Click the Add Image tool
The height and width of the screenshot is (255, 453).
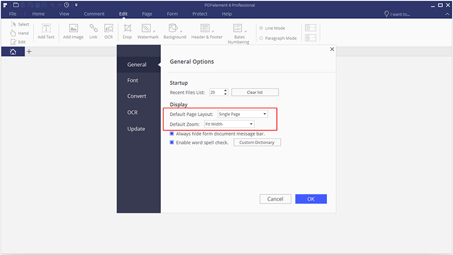73,31
